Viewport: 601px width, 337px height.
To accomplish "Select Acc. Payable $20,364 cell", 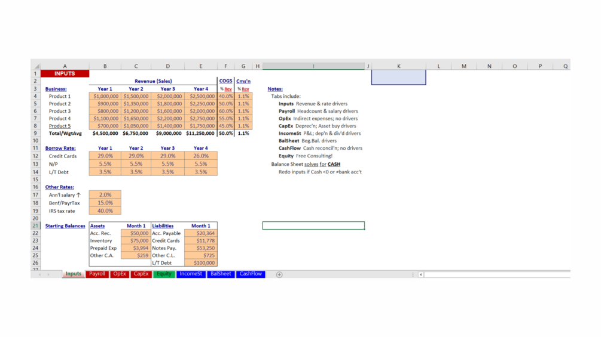I will click(x=201, y=233).
